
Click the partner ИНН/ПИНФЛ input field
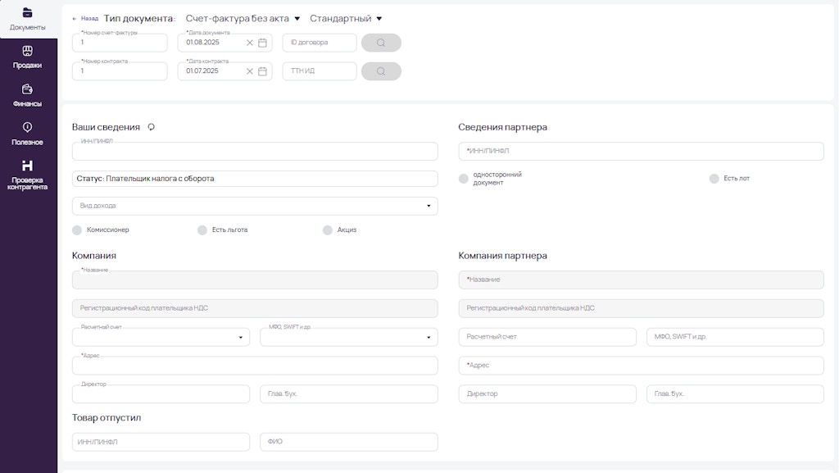(641, 152)
